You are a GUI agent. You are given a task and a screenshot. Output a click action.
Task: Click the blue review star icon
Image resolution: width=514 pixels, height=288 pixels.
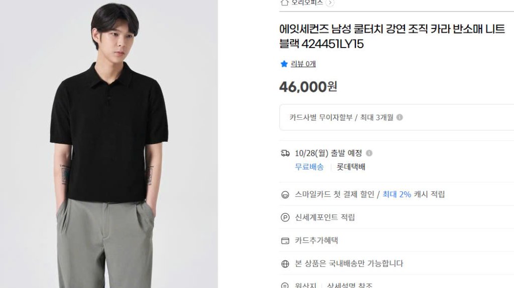coord(284,64)
